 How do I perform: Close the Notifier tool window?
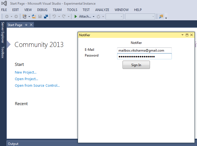(x=192, y=35)
